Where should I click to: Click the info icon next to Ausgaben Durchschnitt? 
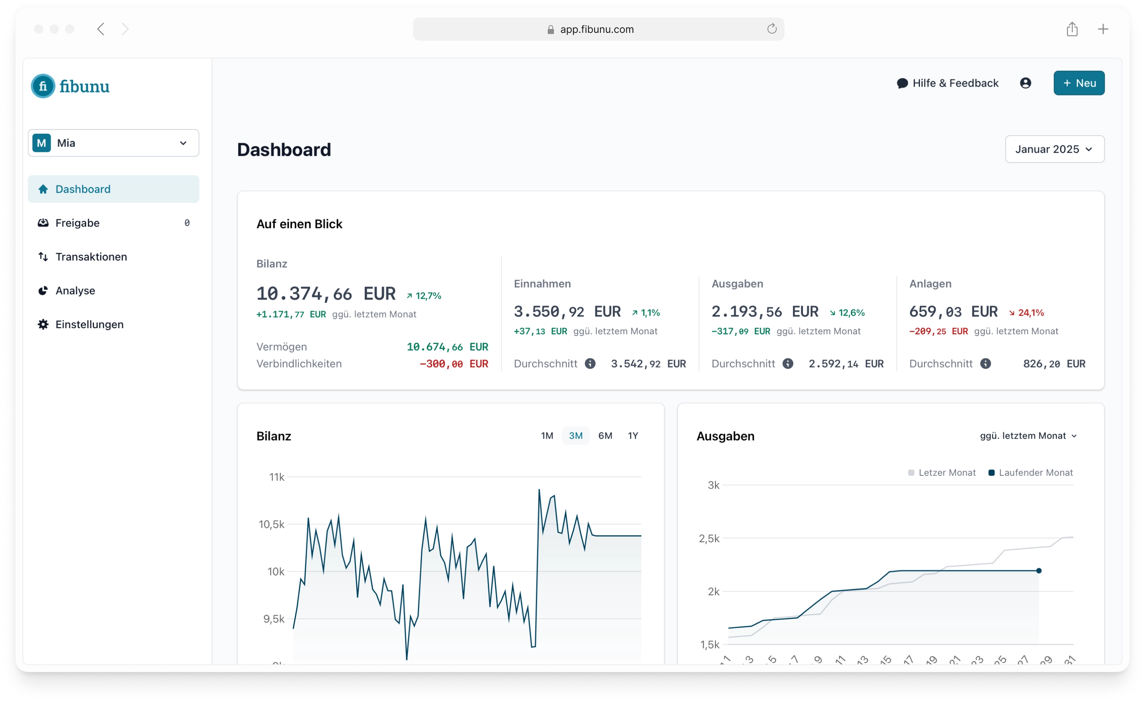click(x=788, y=364)
